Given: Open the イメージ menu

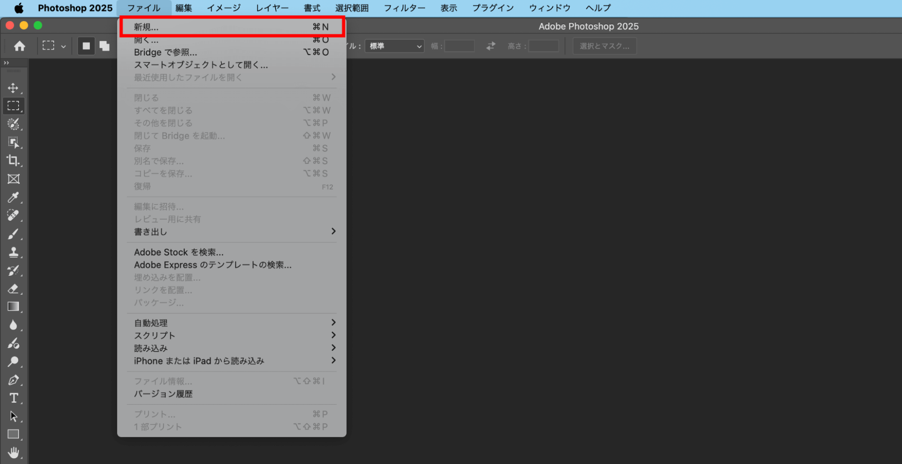Looking at the screenshot, I should (224, 8).
